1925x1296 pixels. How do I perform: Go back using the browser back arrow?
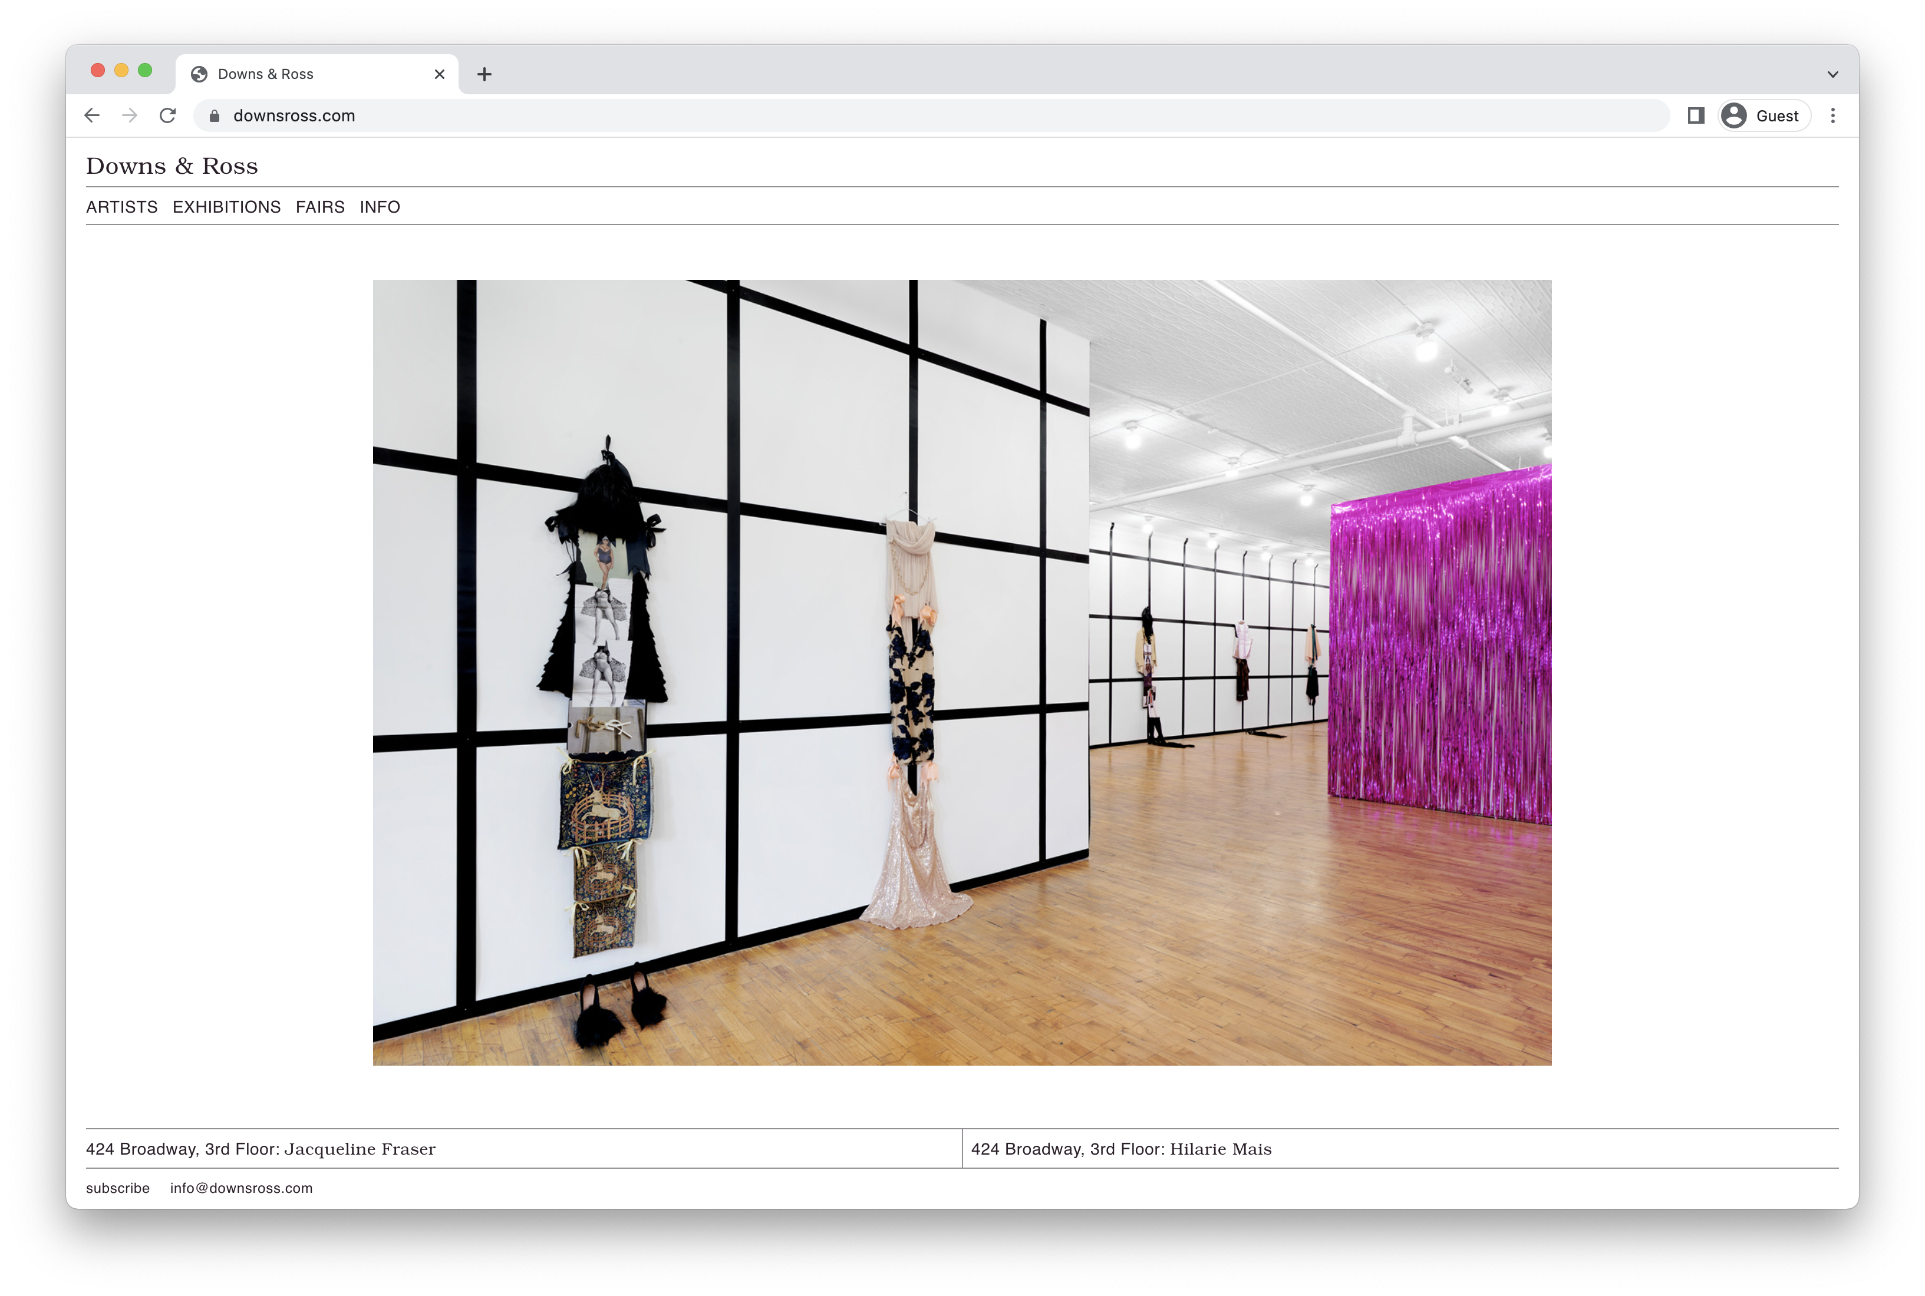[92, 115]
